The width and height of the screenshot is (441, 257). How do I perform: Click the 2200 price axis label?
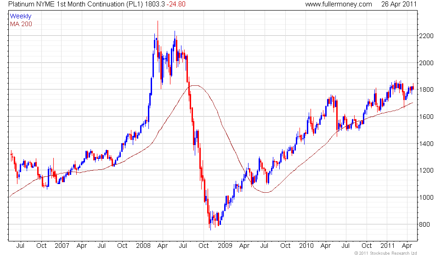pyautogui.click(x=426, y=36)
